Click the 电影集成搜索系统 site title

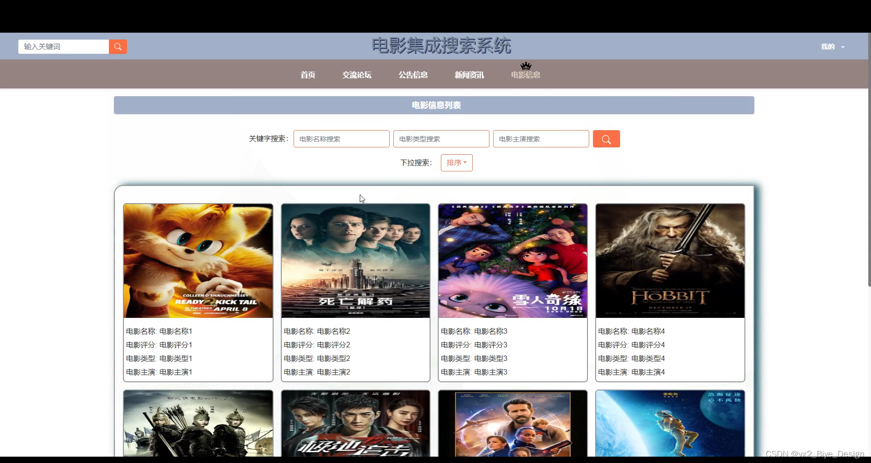tap(441, 46)
